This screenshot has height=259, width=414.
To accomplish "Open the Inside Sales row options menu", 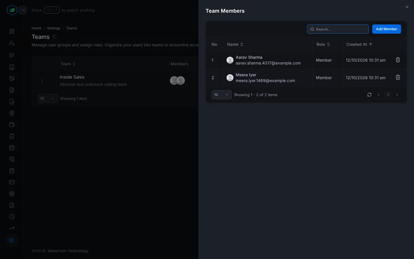I will click(42, 81).
